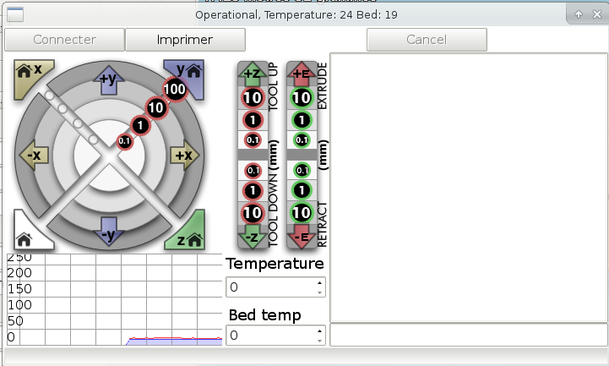Click the command input box below the log
609x366 pixels.
469,335
